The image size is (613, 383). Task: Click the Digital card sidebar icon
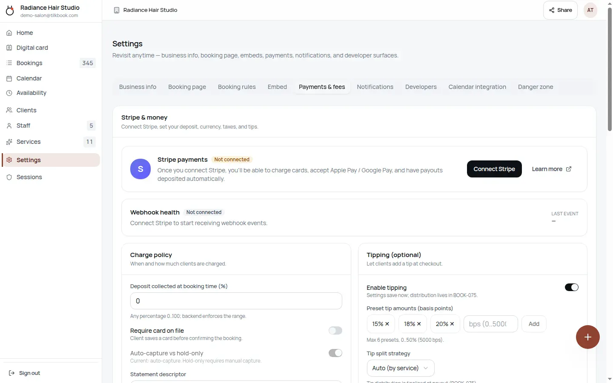click(9, 48)
